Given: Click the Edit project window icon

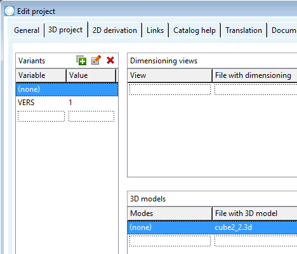Looking at the screenshot, I should 10,11.
